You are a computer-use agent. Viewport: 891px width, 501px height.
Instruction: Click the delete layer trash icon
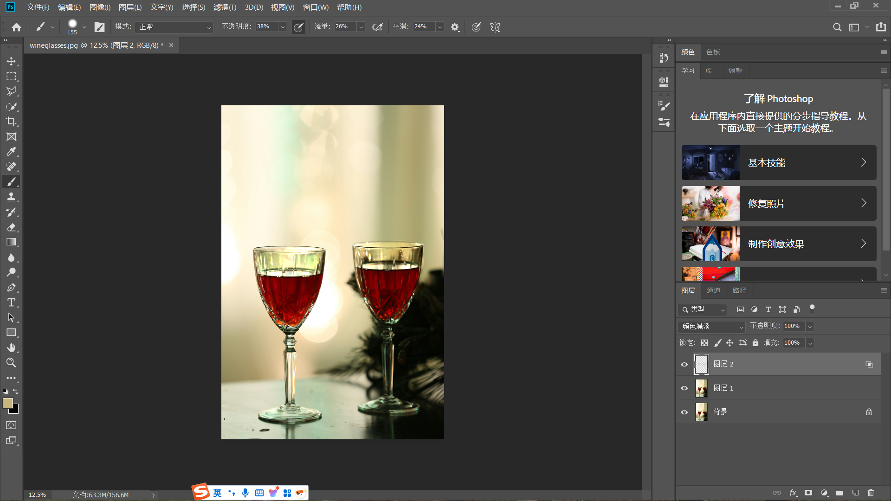click(871, 493)
